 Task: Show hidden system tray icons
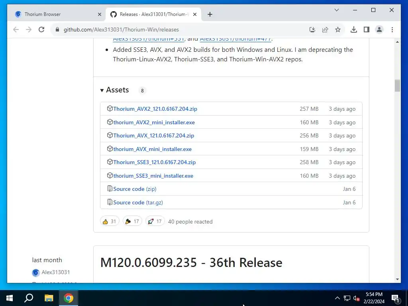click(337, 298)
